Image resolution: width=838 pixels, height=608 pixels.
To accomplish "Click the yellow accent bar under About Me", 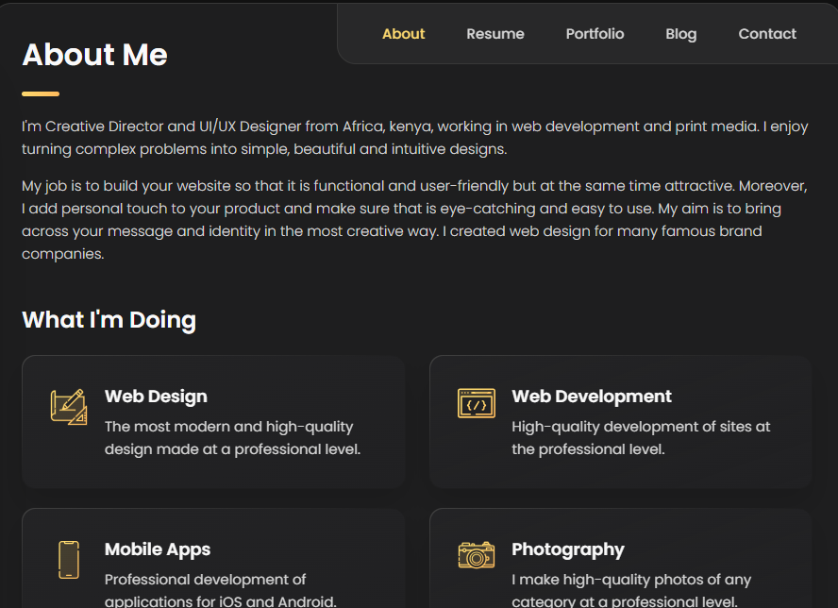I will coord(40,93).
